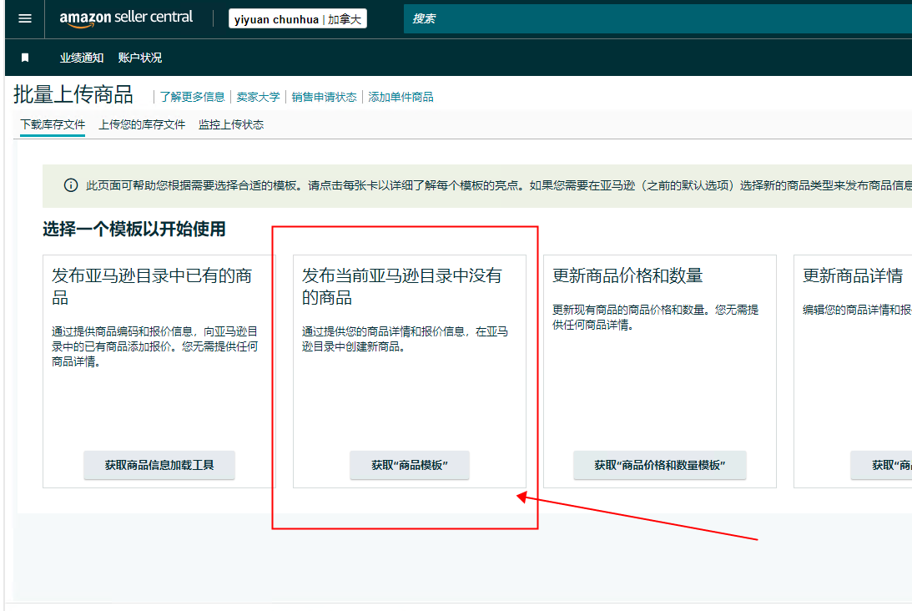
Task: Switch to the 上传您的库存文件 tab
Action: tap(142, 124)
